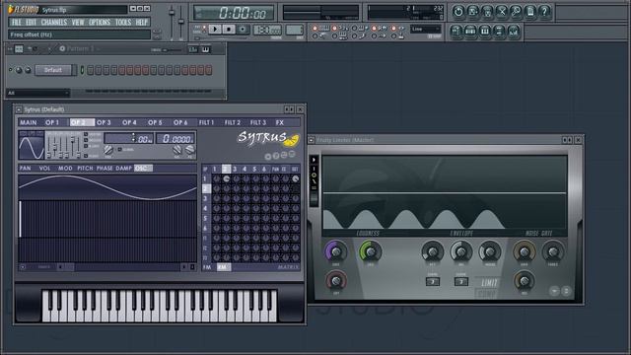Open the VIEW menu
This screenshot has height=355, width=631.
[78, 22]
